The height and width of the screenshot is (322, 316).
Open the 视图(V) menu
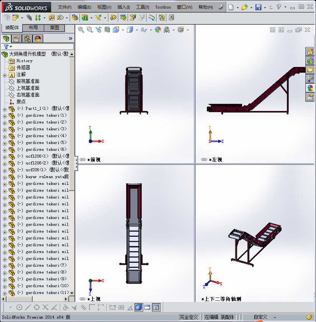(x=104, y=7)
